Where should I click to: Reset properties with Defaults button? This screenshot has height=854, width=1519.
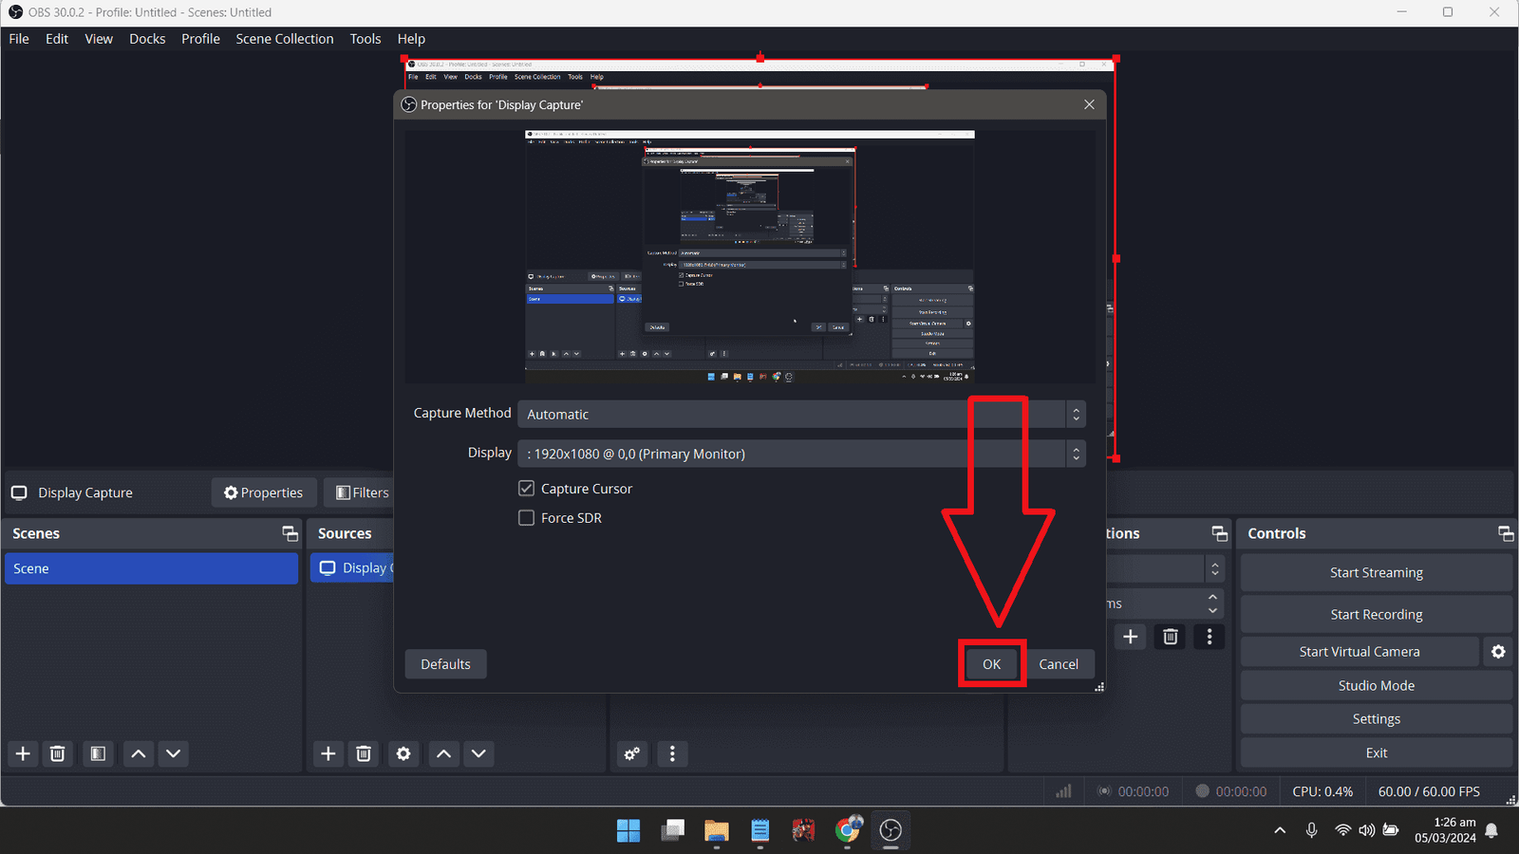pyautogui.click(x=445, y=664)
